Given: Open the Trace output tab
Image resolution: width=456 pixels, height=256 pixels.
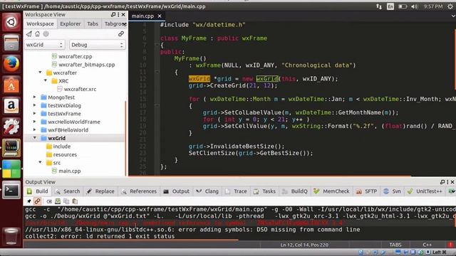Looking at the screenshot, I should click(x=236, y=191).
